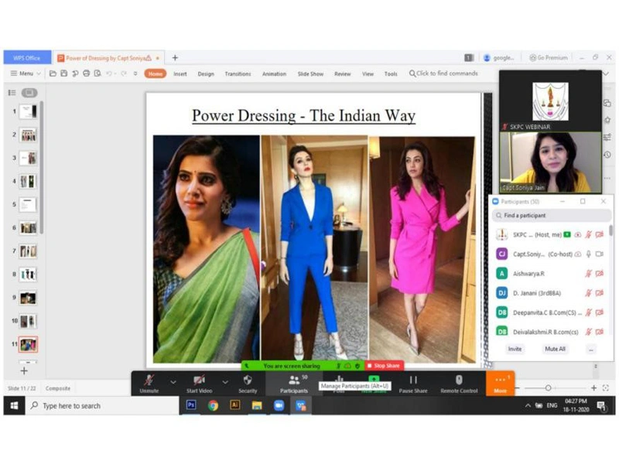
Task: Switch slide panel to outline view icon
Action: click(x=12, y=93)
